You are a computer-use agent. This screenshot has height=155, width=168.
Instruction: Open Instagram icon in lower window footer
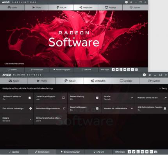click(147, 152)
